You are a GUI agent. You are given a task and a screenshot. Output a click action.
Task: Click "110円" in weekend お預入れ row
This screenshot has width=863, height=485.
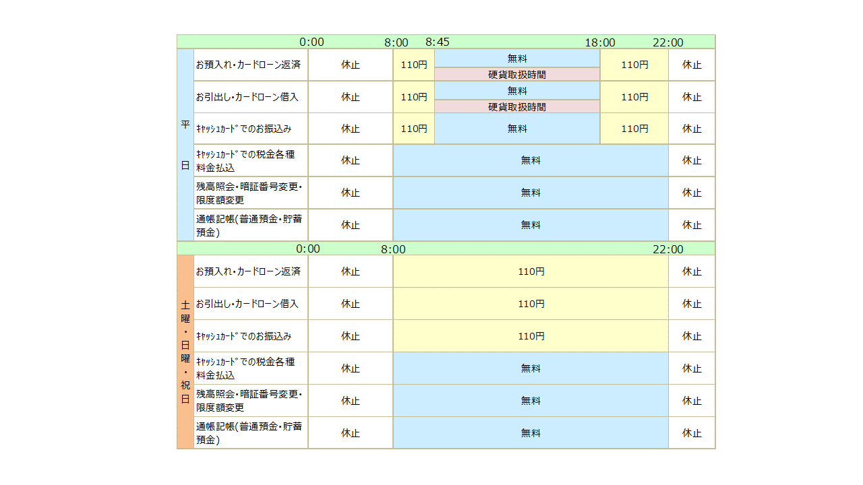[x=531, y=271]
